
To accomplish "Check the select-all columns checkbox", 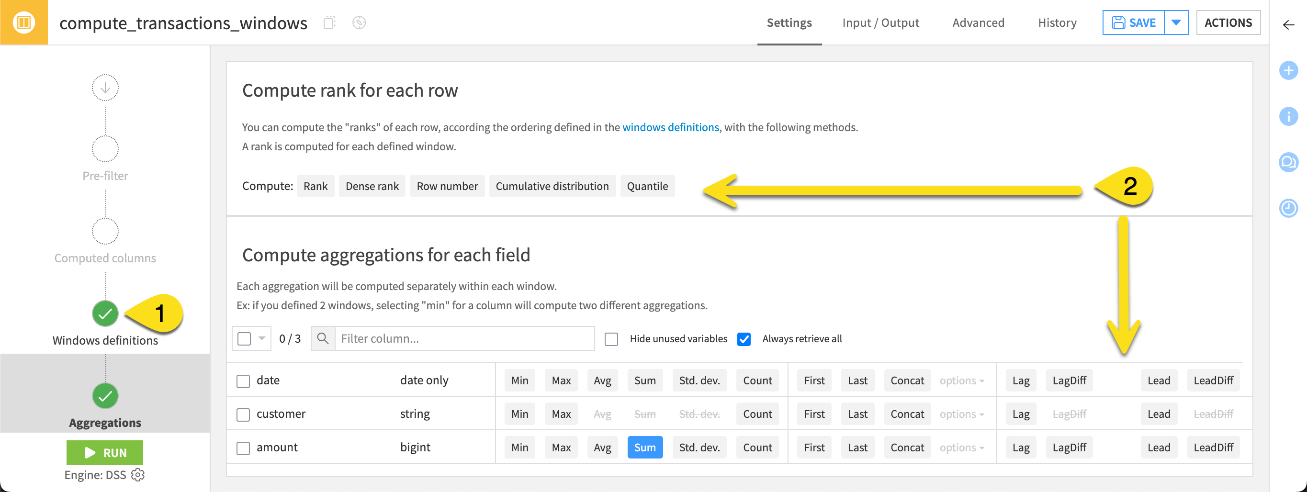I will tap(244, 338).
